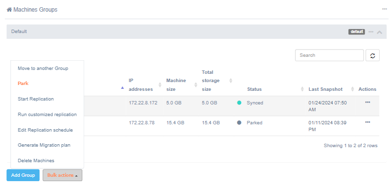The image size is (391, 186).
Task: Choose Generate Migration plan
Action: click(x=44, y=145)
